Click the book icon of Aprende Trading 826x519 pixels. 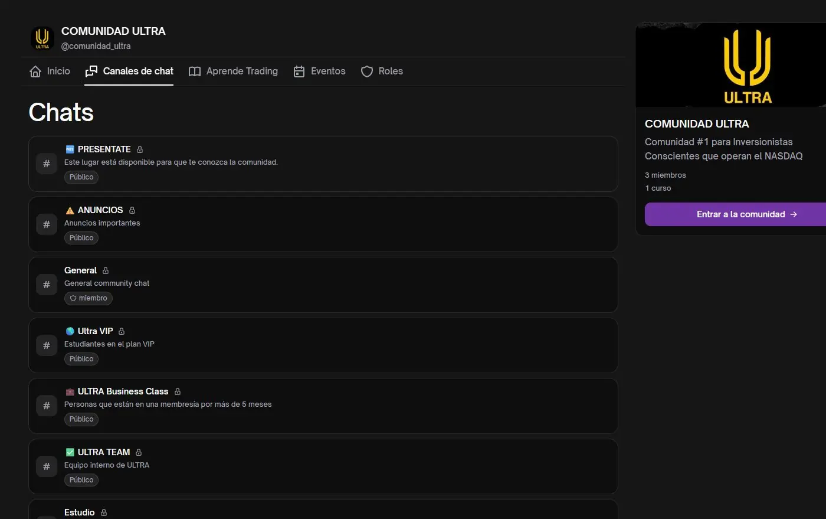[195, 71]
